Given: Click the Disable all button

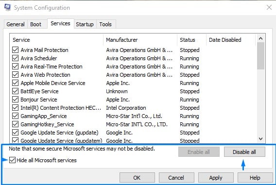Looking at the screenshot, I should click(x=244, y=152).
